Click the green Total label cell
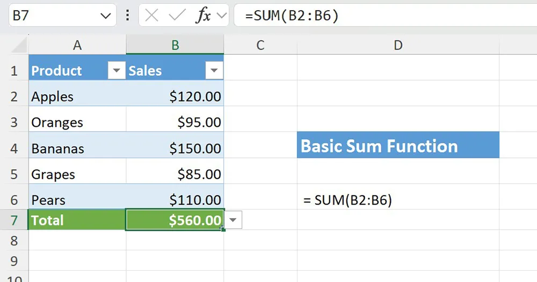The image size is (537, 282). click(x=77, y=220)
